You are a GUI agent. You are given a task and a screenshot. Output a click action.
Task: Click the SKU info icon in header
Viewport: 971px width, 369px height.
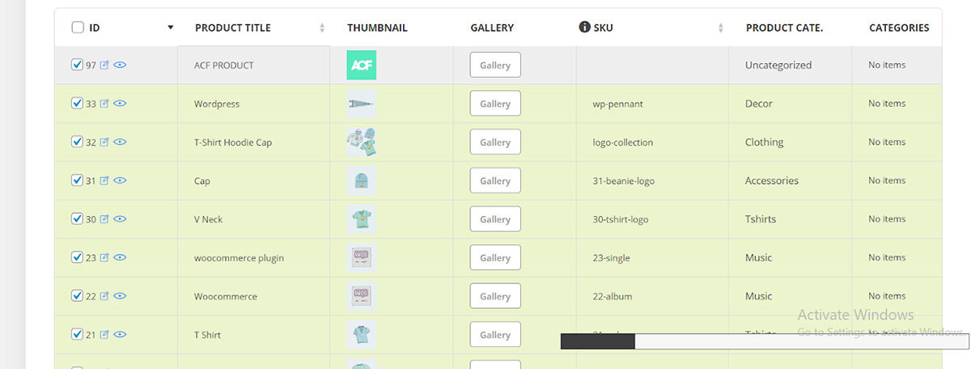tap(584, 28)
